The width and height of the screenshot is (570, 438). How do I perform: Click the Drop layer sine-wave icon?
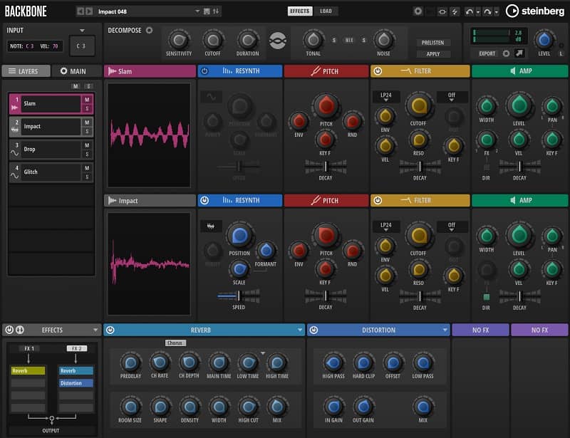click(x=14, y=153)
